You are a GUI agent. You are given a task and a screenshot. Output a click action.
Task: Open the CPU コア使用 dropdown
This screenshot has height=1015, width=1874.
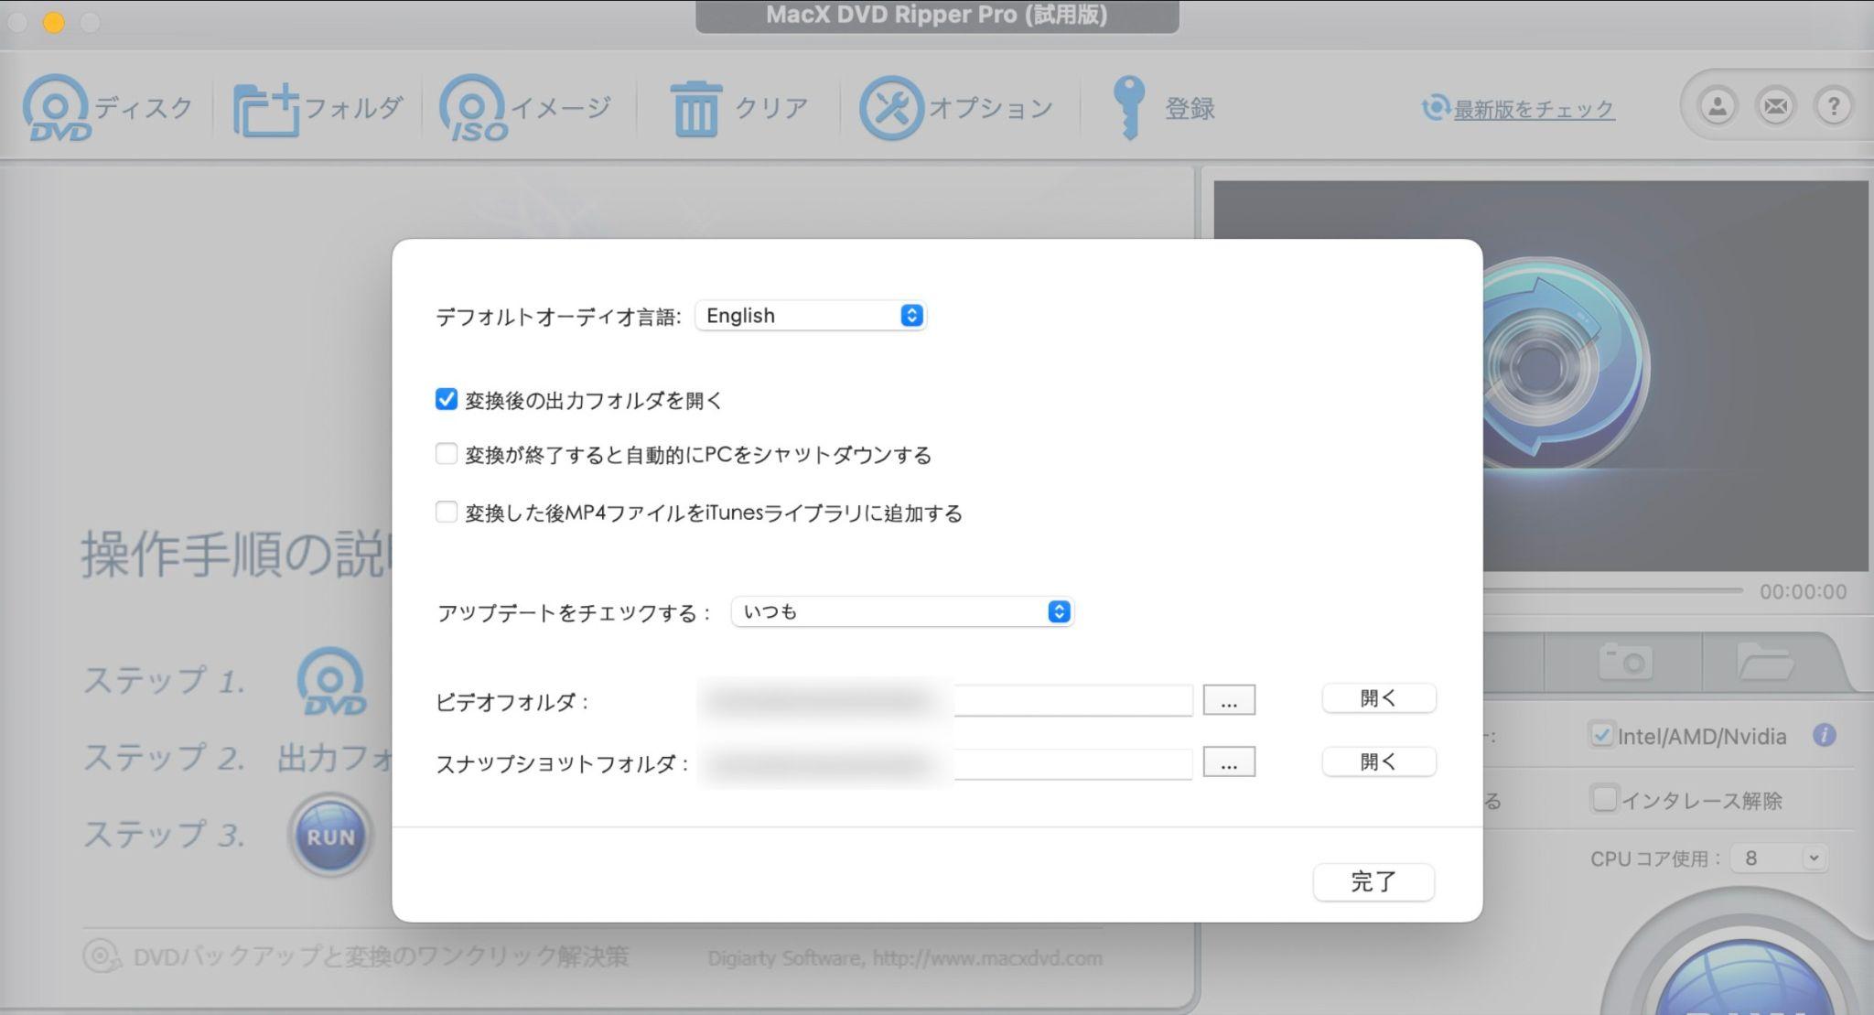pyautogui.click(x=1778, y=858)
